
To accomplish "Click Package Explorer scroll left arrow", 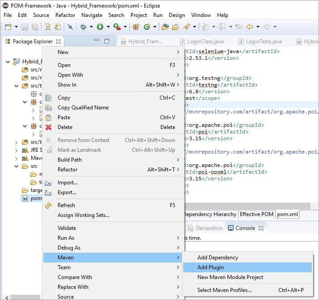I will pos(7,298).
